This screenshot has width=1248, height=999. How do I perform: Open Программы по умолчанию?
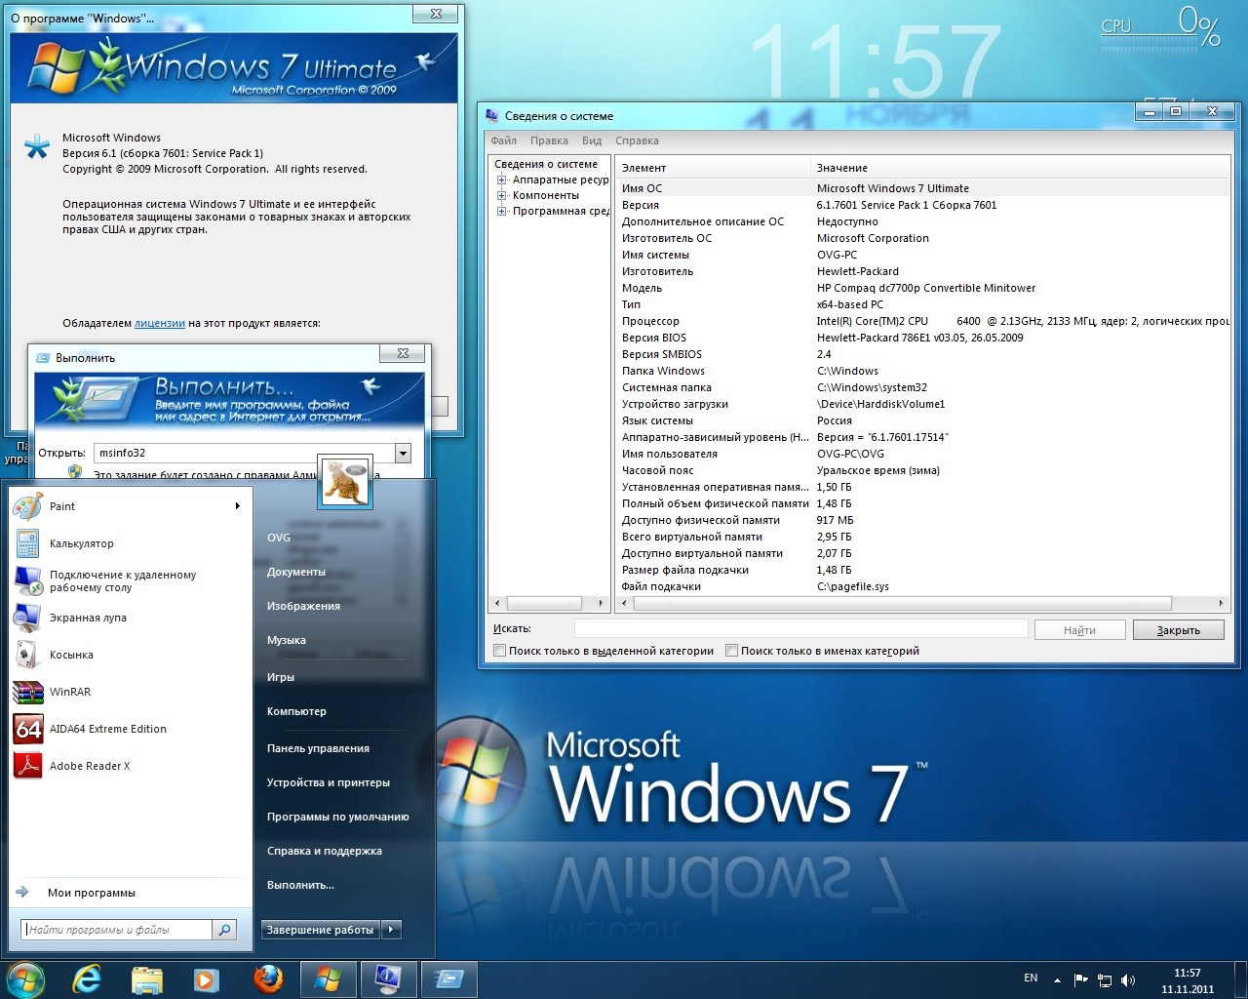(338, 817)
